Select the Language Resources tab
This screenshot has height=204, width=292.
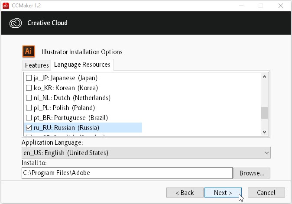tap(82, 65)
